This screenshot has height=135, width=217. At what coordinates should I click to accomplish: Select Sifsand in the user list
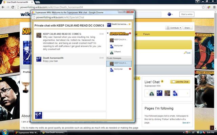coord(119,52)
